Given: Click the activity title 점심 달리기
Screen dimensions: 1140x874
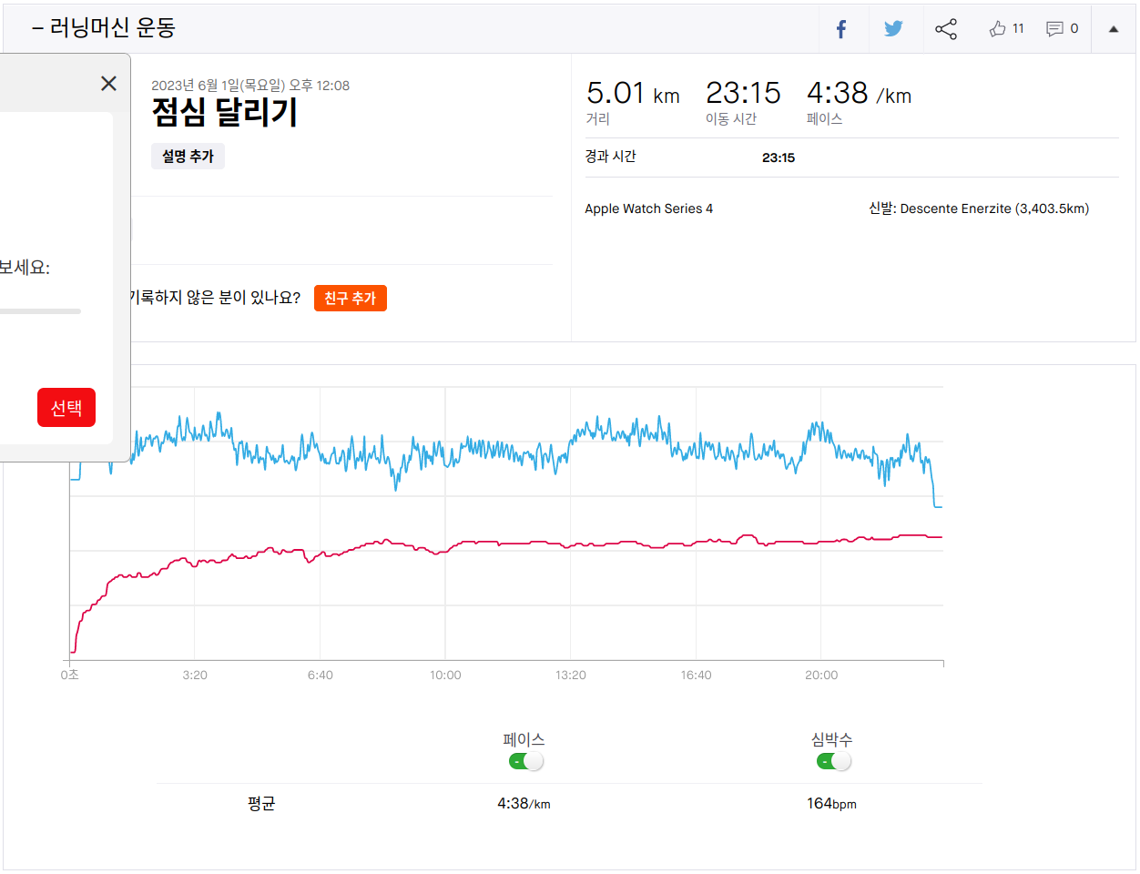Looking at the screenshot, I should [225, 113].
